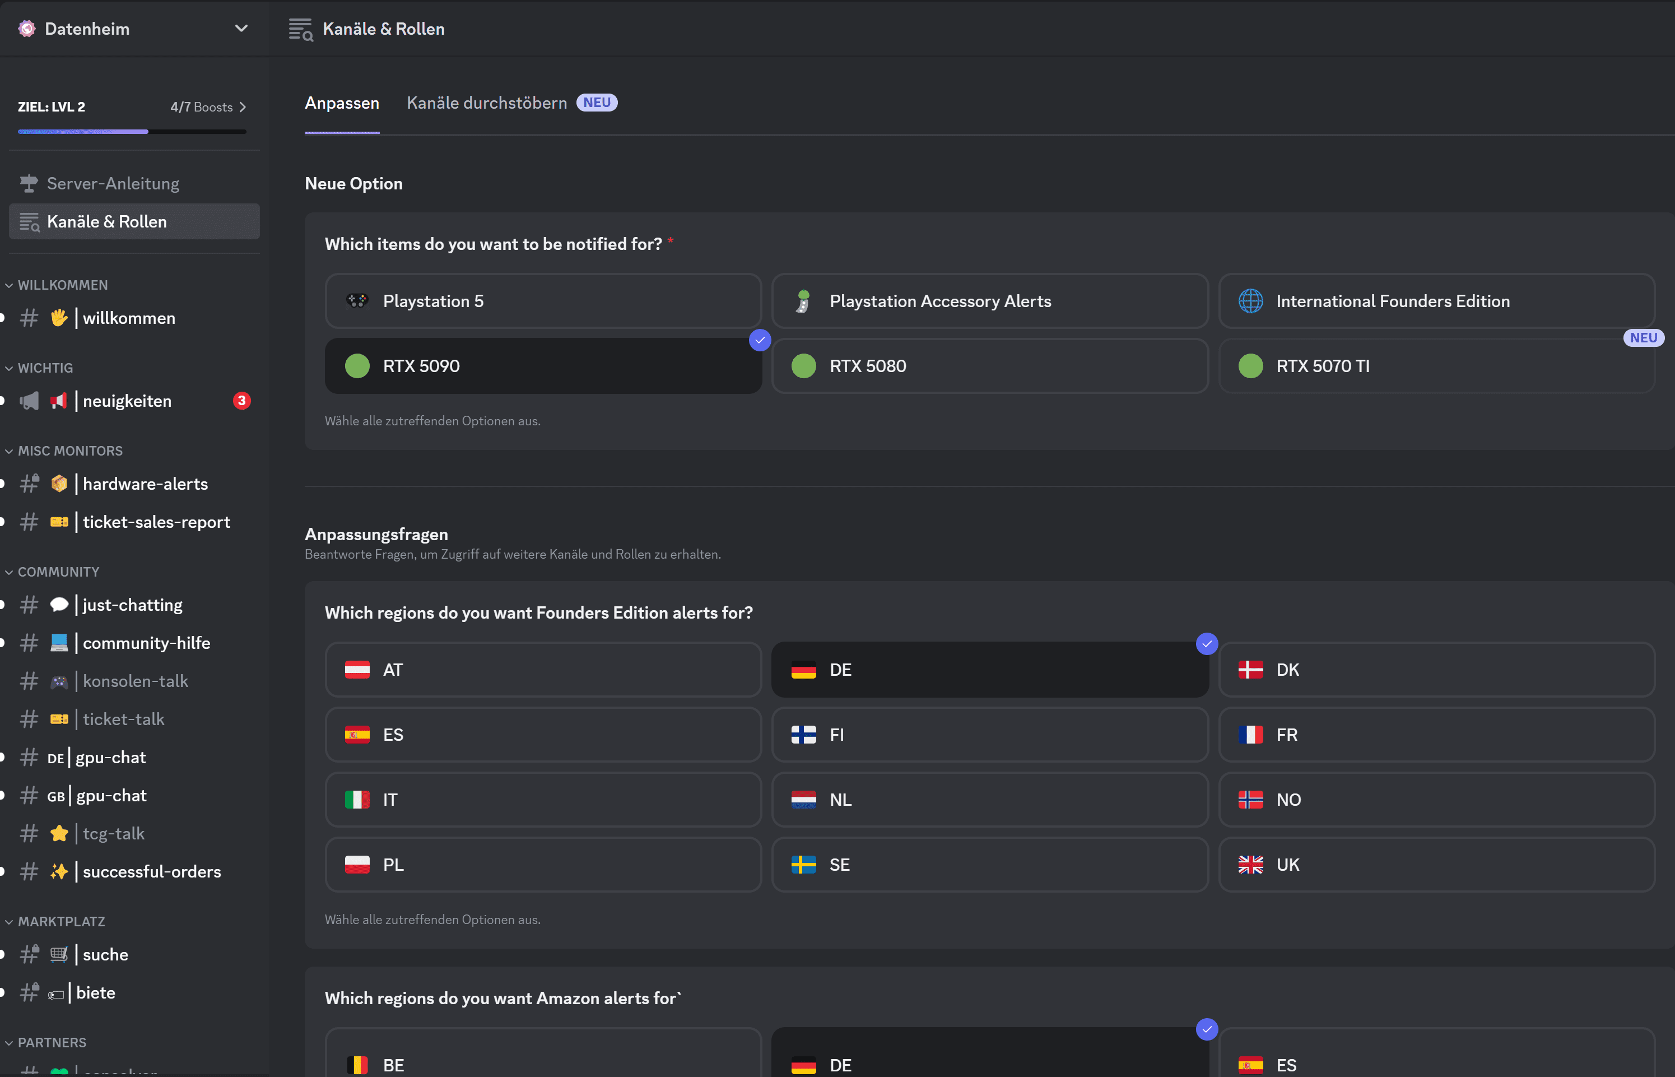This screenshot has height=1077, width=1675.
Task: Deselect the RTX 5090 option
Action: (542, 366)
